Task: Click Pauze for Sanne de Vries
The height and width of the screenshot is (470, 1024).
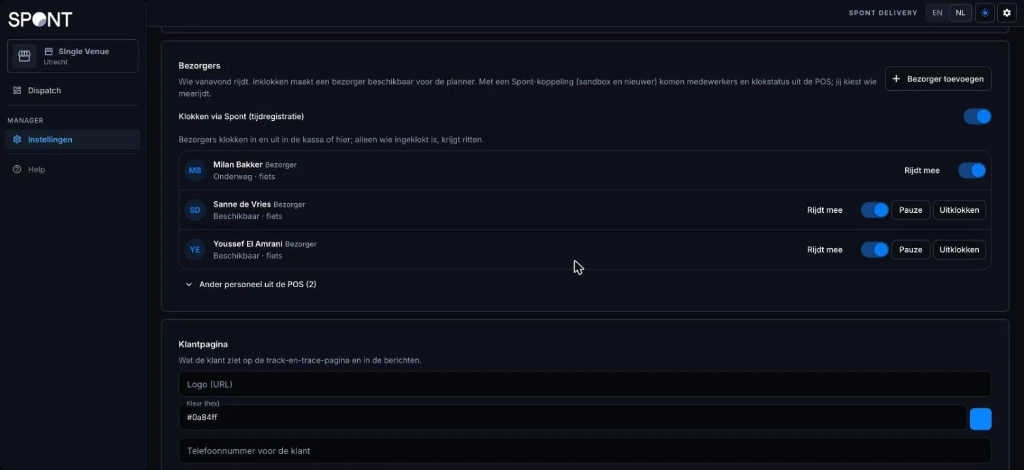Action: [910, 210]
